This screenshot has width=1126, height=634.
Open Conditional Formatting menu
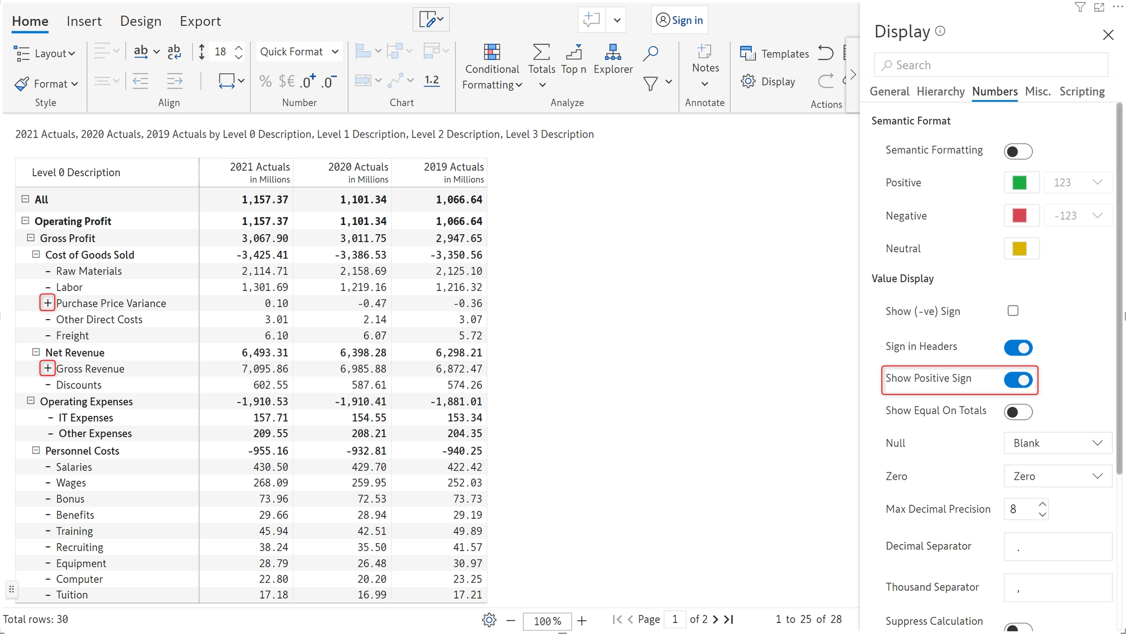coord(492,67)
